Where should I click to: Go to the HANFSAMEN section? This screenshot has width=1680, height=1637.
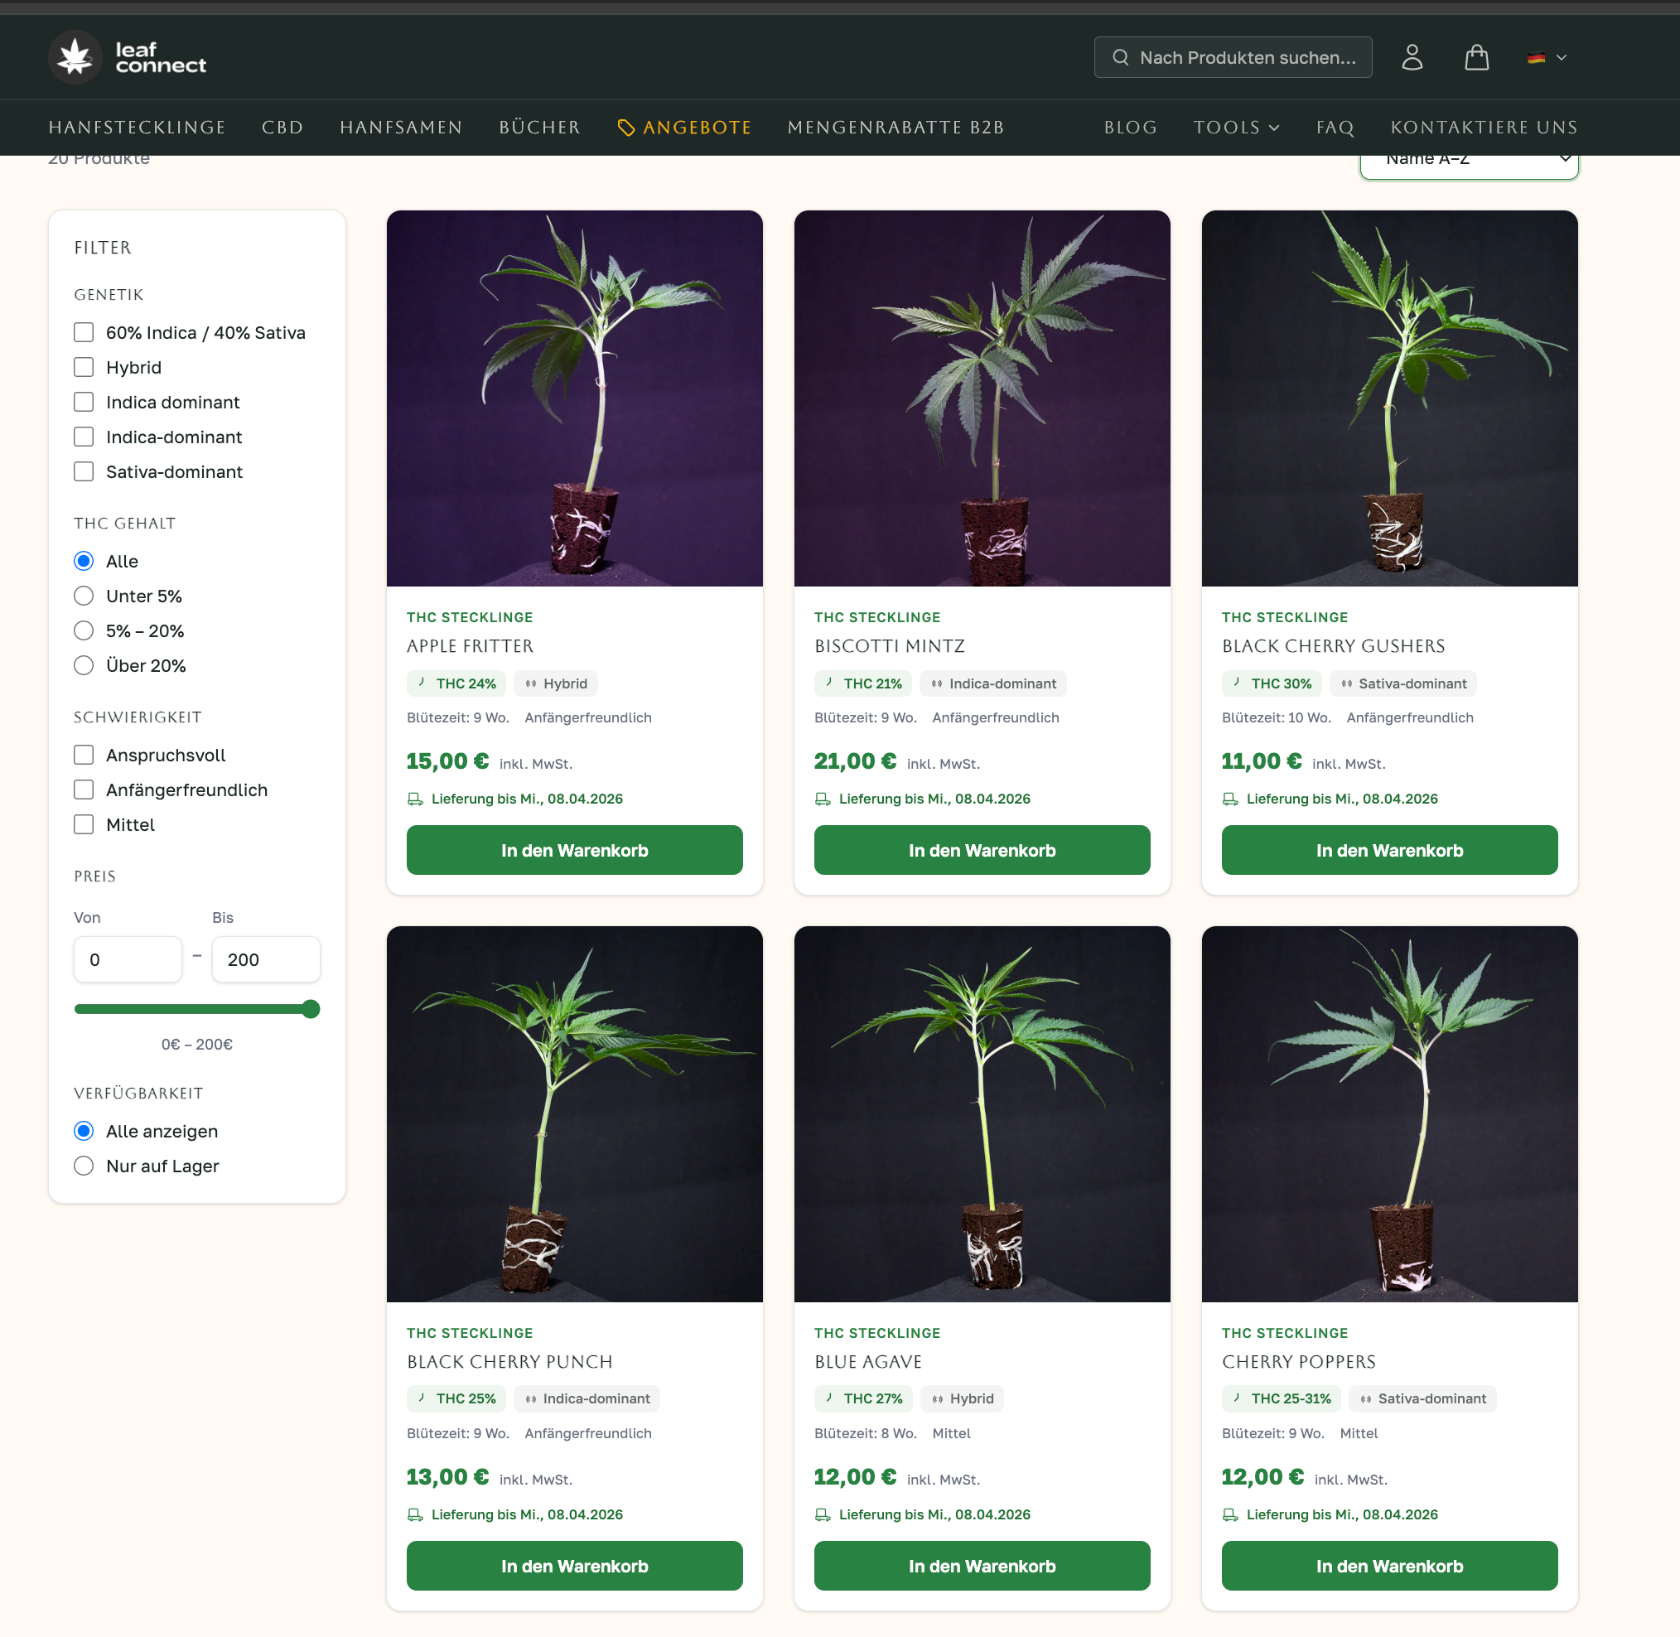click(401, 127)
